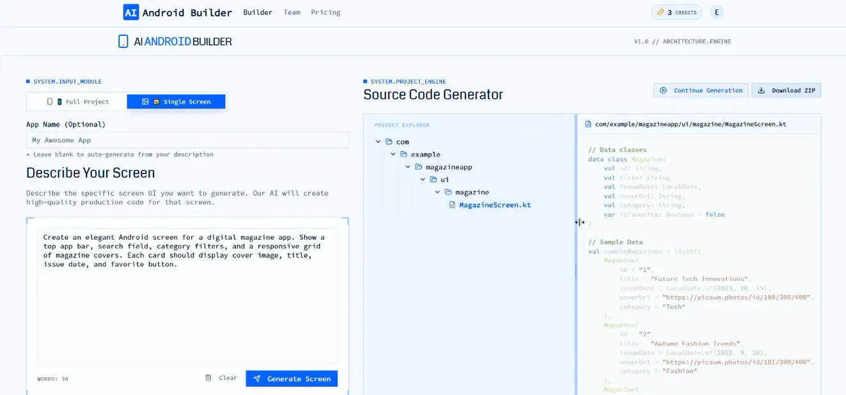The height and width of the screenshot is (395, 846).
Task: Go to the Team page
Action: [292, 12]
